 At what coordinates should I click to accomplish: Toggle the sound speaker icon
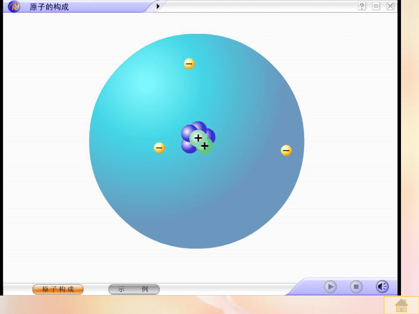pyautogui.click(x=382, y=287)
